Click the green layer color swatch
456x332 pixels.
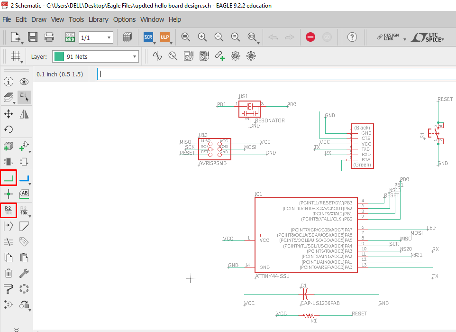pos(59,56)
